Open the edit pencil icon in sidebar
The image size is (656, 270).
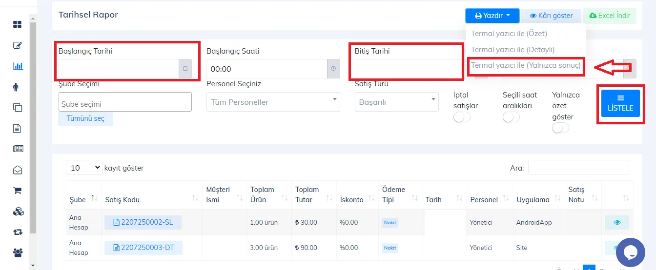click(18, 45)
